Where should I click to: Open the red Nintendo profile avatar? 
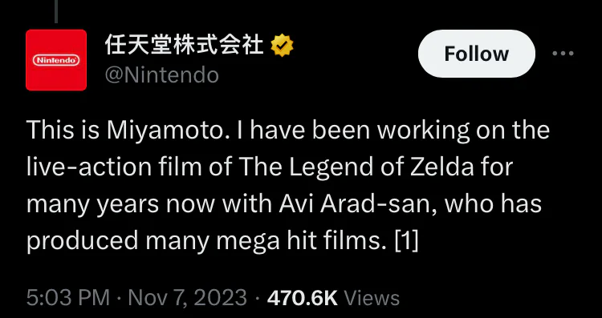[56, 60]
